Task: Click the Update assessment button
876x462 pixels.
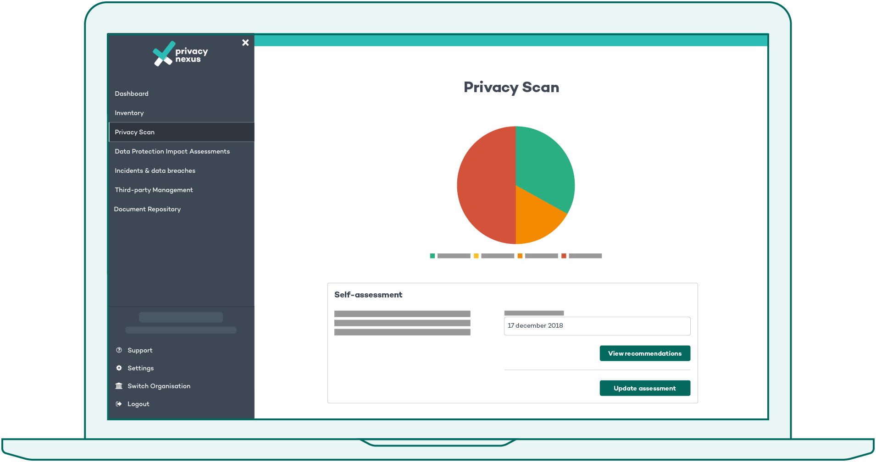Action: pyautogui.click(x=645, y=388)
